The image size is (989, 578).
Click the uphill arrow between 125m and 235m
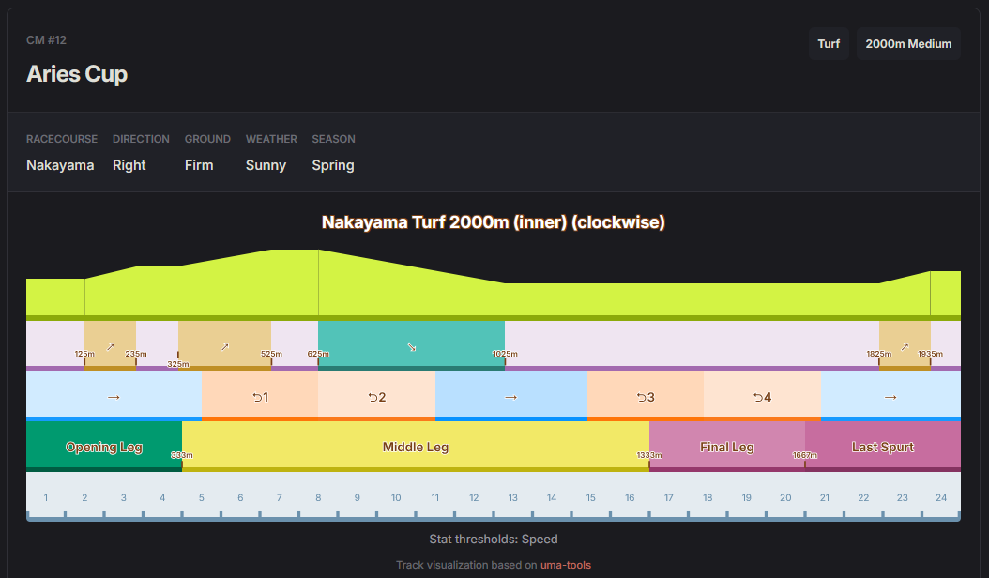[110, 346]
